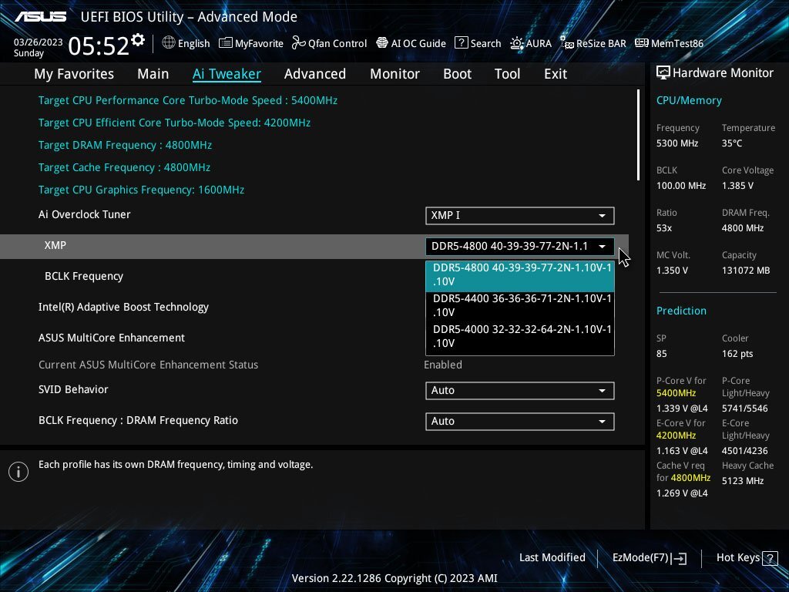Click the Prediction heading
Screen dimensions: 789x592
click(x=681, y=311)
